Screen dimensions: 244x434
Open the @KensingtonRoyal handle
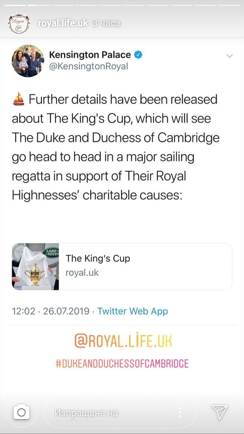(x=89, y=66)
